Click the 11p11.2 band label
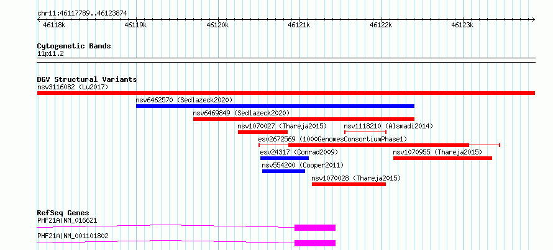 pyautogui.click(x=50, y=54)
